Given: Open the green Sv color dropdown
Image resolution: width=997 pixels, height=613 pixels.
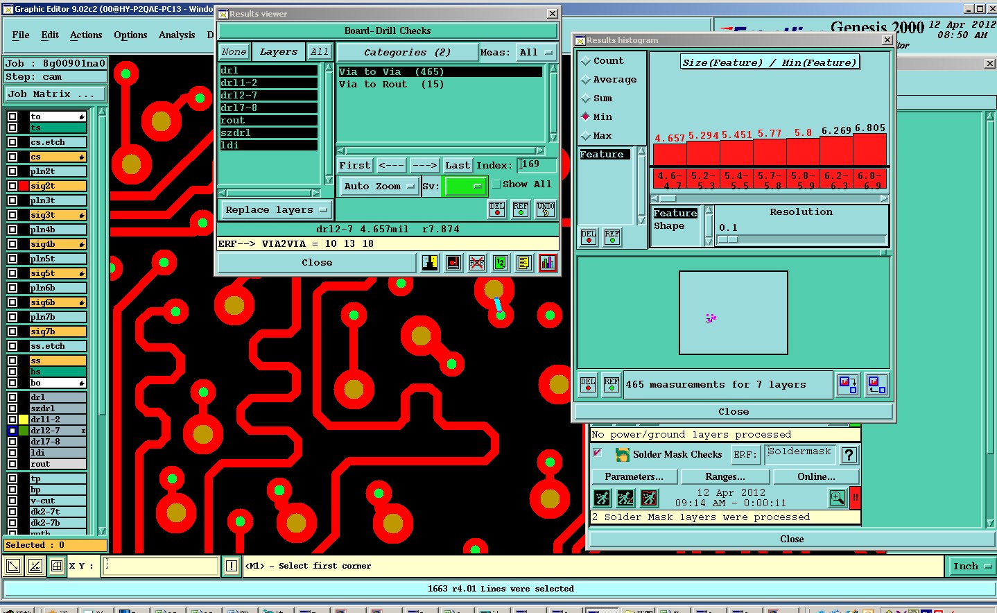Looking at the screenshot, I should pos(466,186).
